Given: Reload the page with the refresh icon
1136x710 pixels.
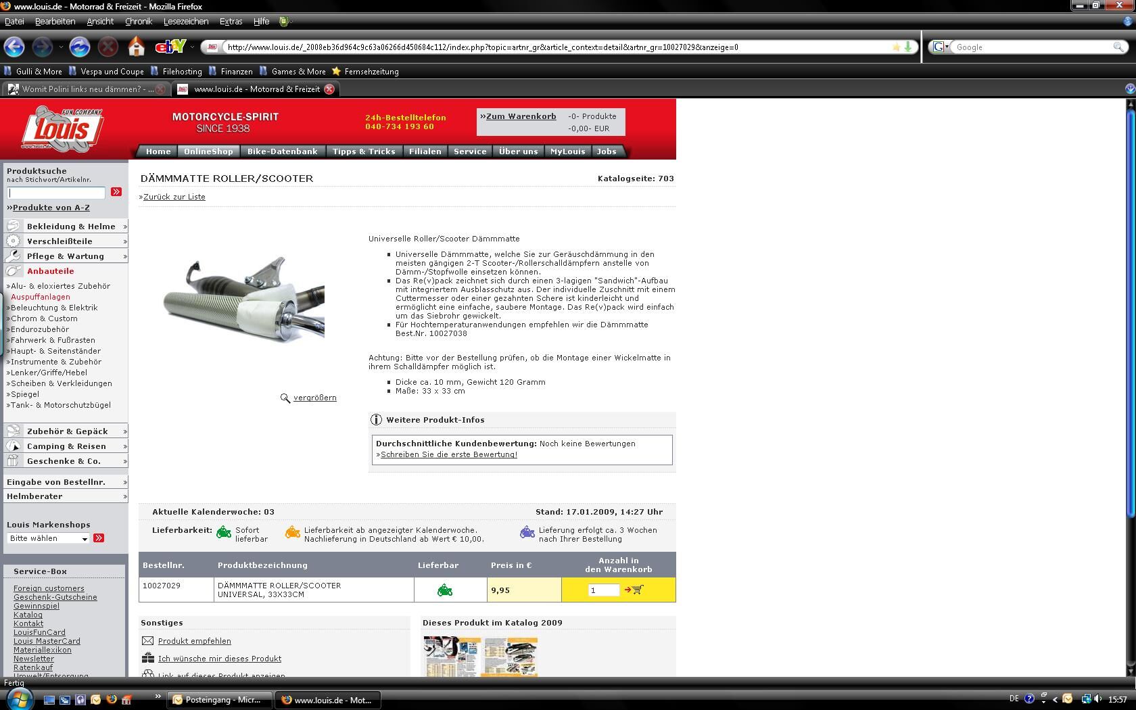Looking at the screenshot, I should [x=80, y=47].
